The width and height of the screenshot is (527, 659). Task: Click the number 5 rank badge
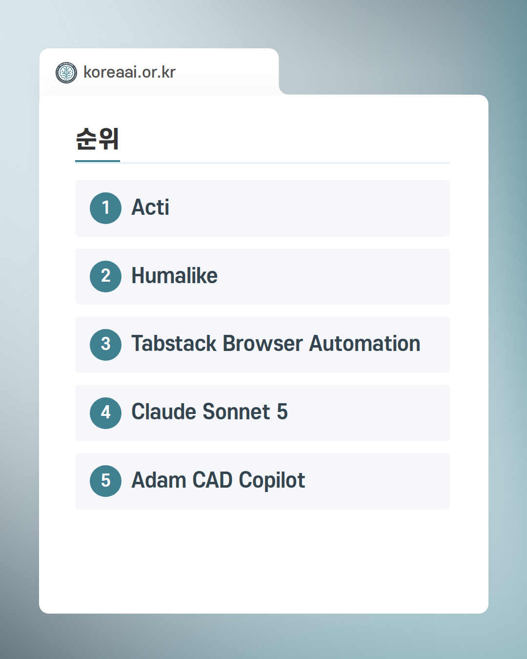[105, 481]
